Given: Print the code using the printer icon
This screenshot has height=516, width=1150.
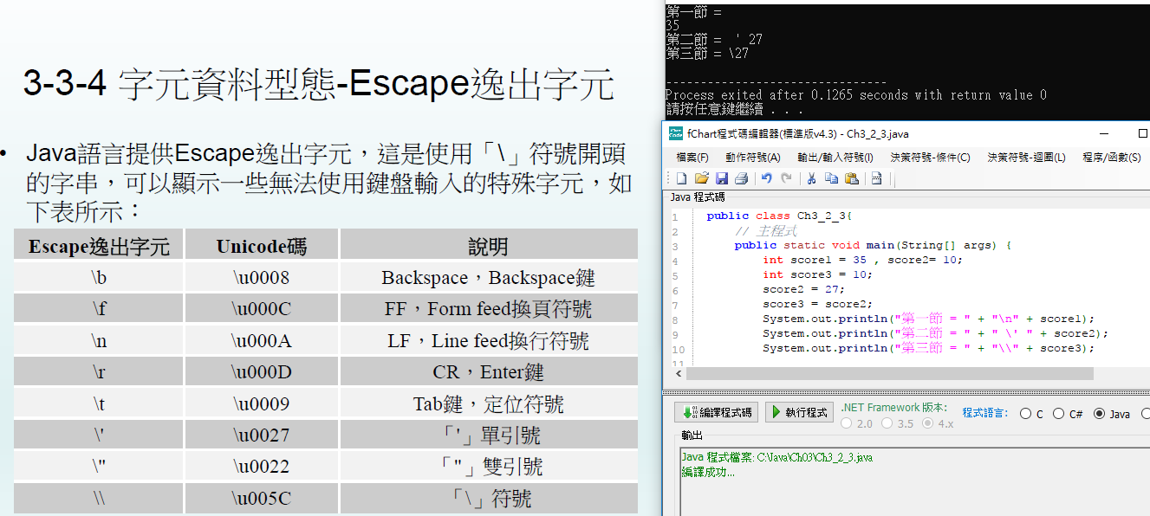Looking at the screenshot, I should click(741, 178).
